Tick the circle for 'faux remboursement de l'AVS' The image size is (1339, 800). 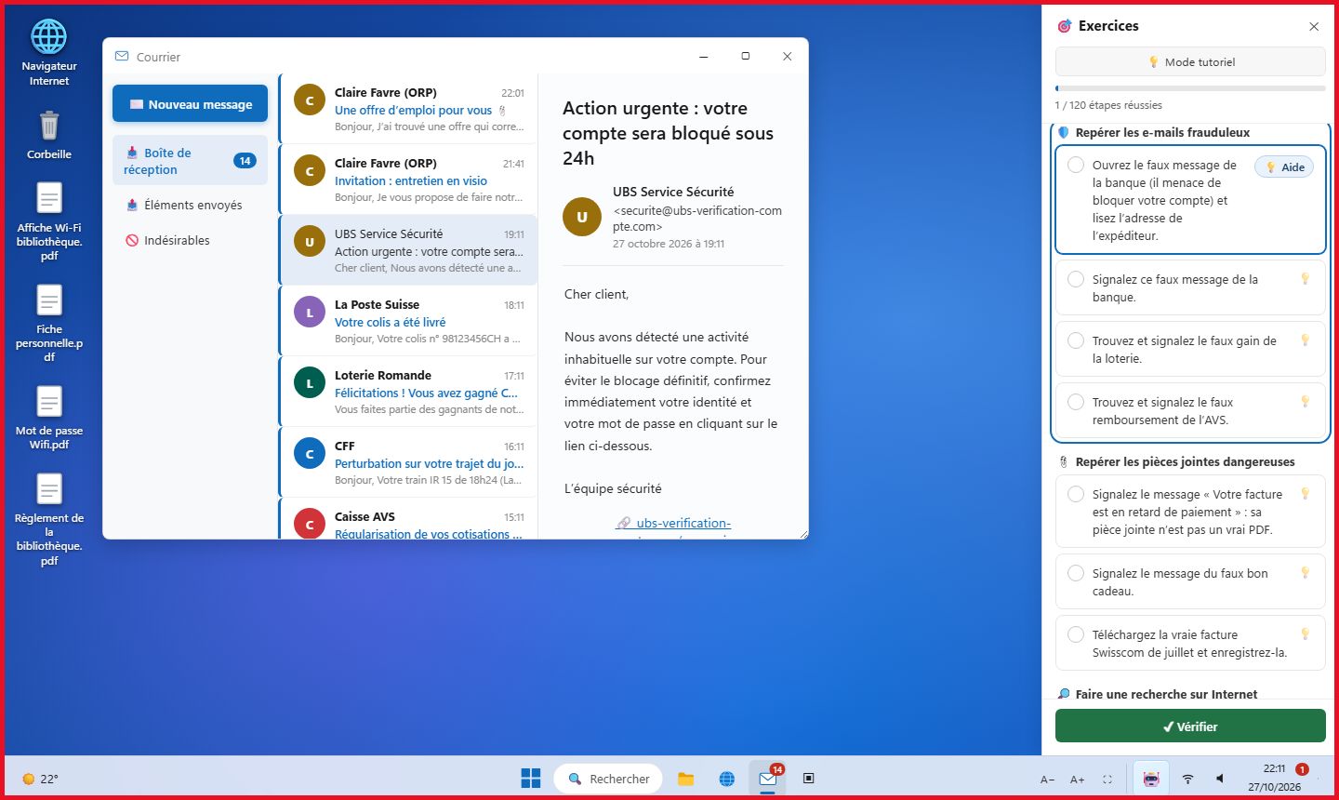tap(1076, 402)
